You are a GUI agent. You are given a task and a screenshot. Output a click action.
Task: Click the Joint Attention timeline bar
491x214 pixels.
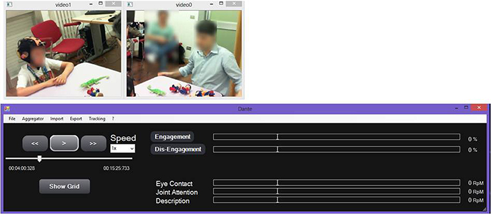pyautogui.click(x=336, y=191)
